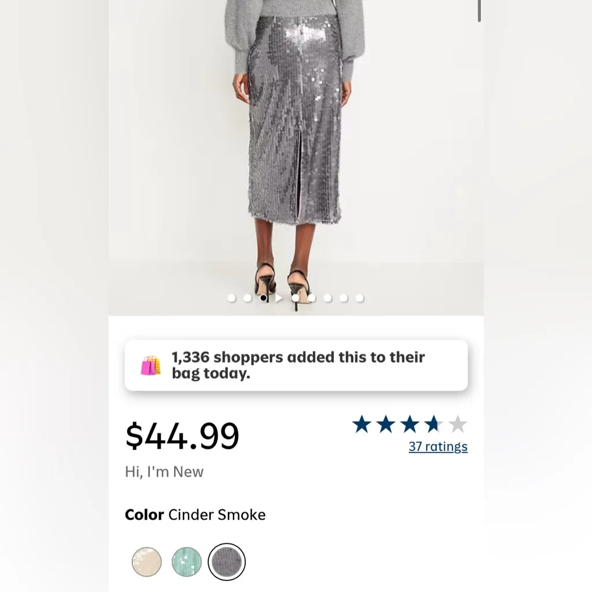The width and height of the screenshot is (592, 592).
Task: Choose the mint green sequin color swatch
Action: tap(187, 562)
